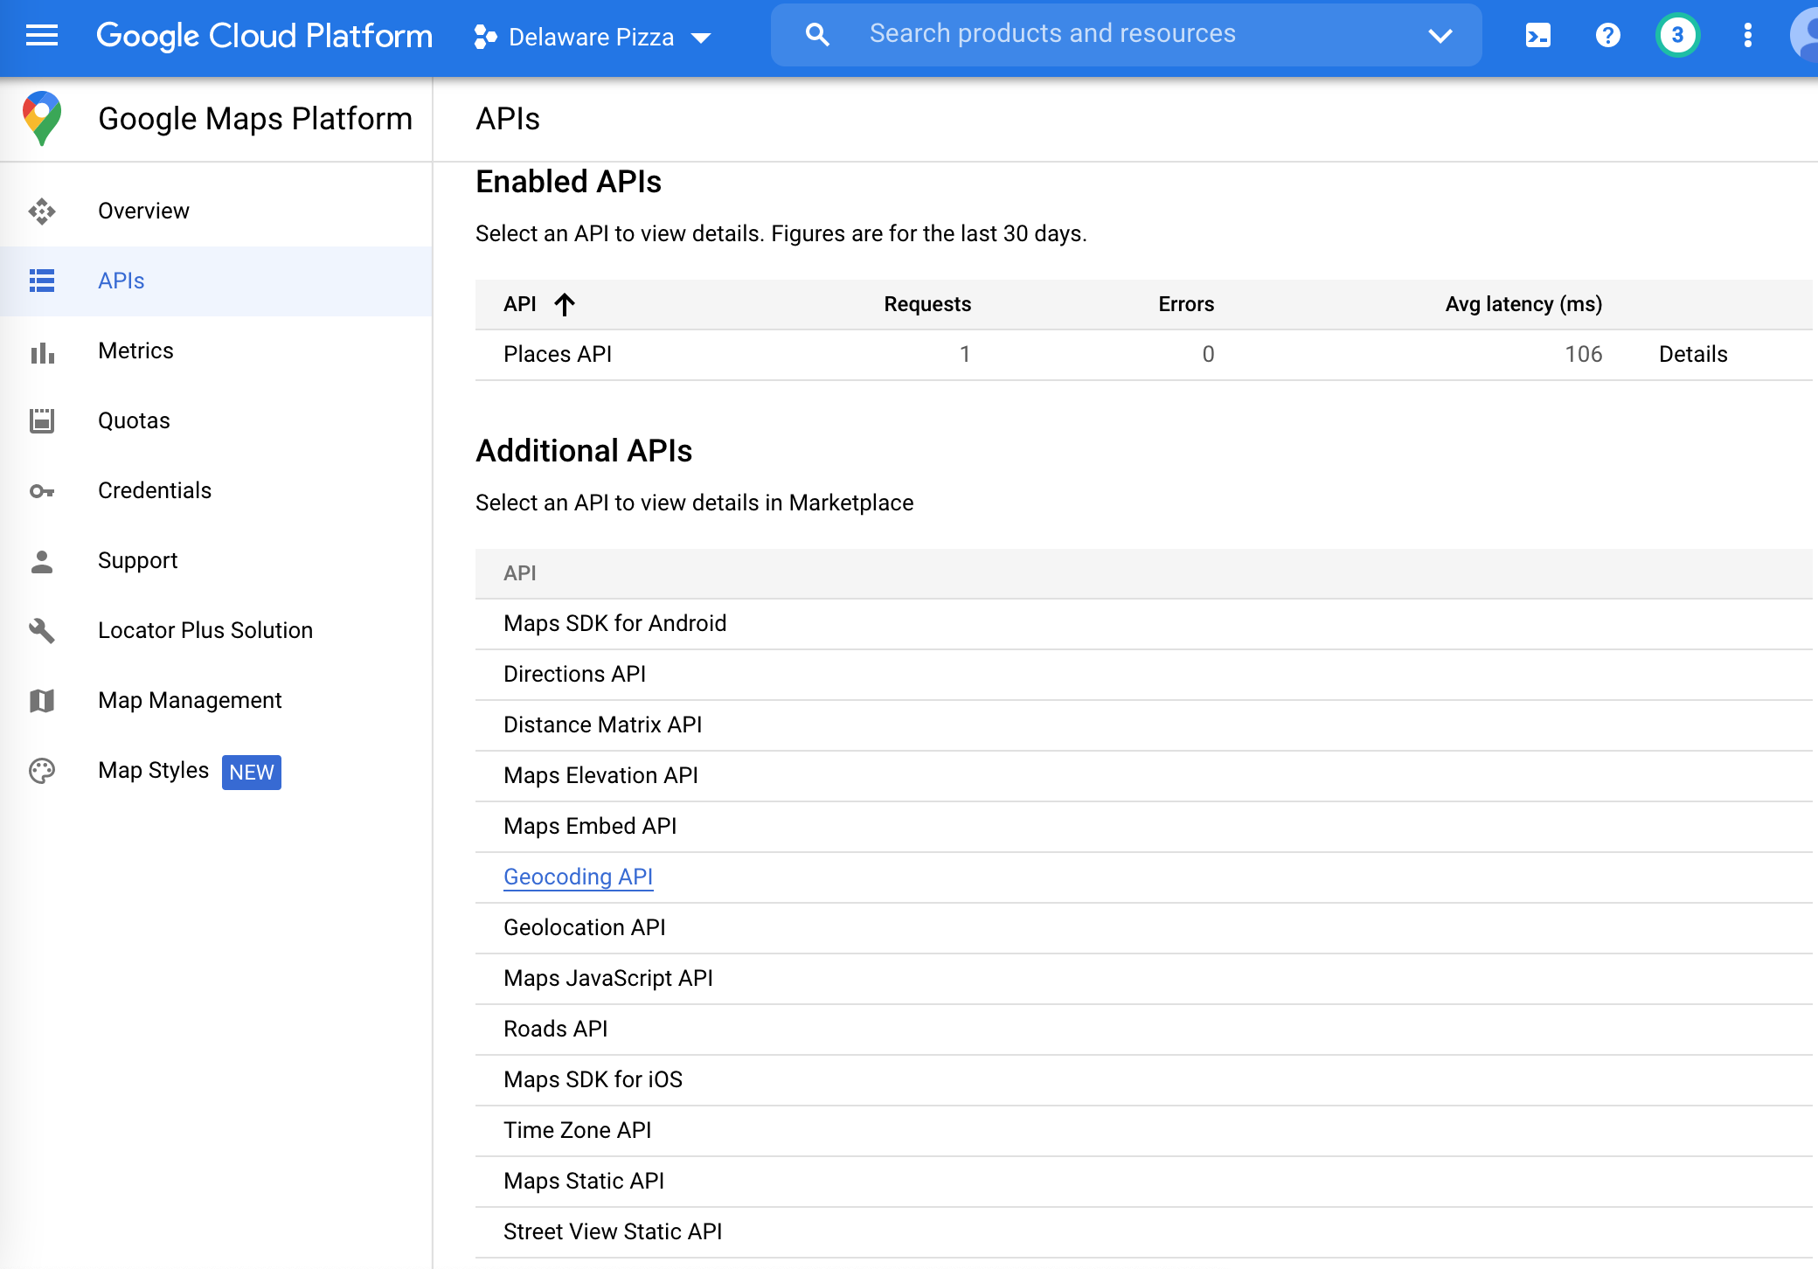
Task: Open Locator Plus Solution
Action: click(x=205, y=630)
